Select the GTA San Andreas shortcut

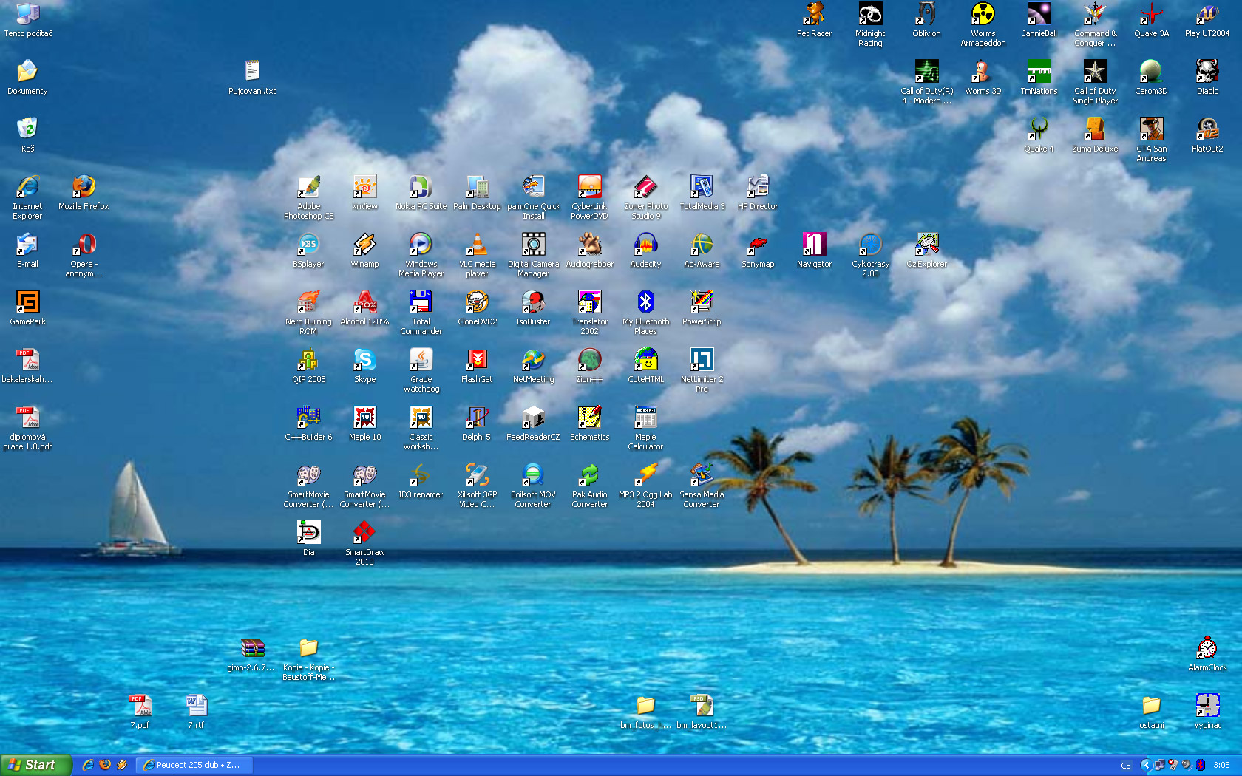pyautogui.click(x=1151, y=130)
